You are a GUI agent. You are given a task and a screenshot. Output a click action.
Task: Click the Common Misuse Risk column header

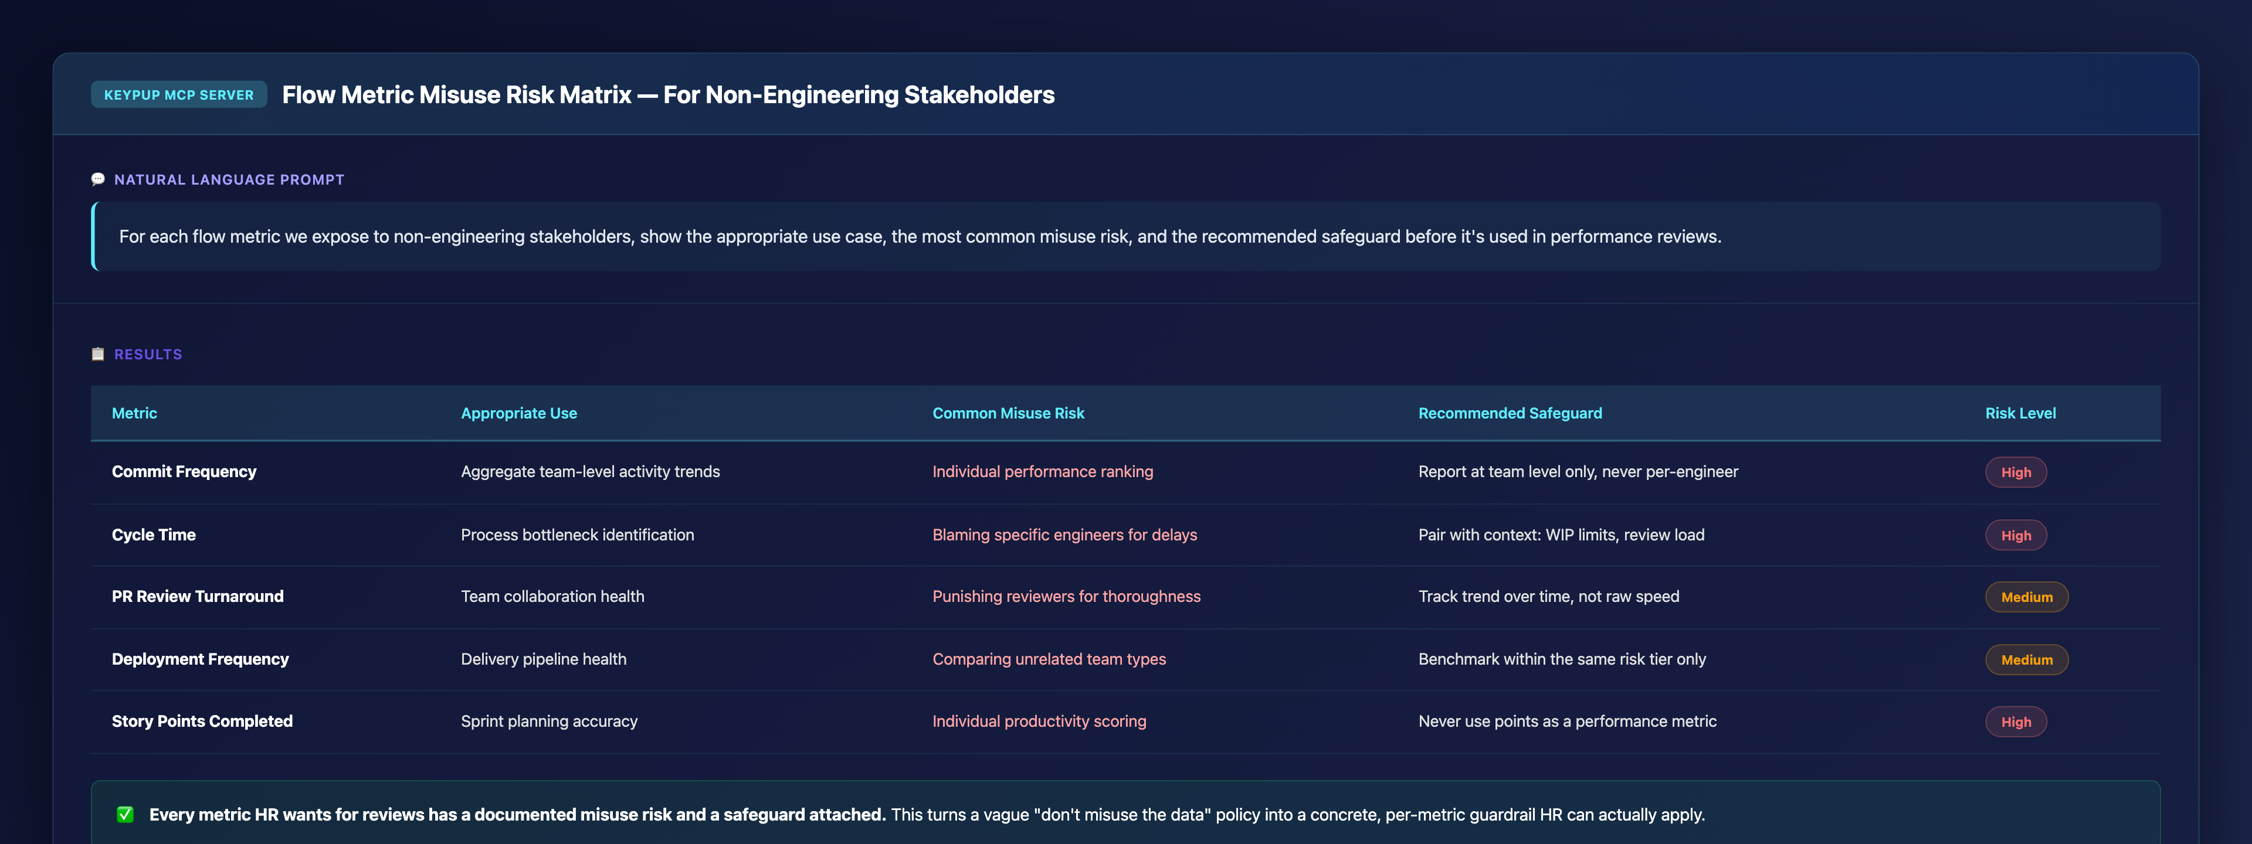(x=1008, y=413)
